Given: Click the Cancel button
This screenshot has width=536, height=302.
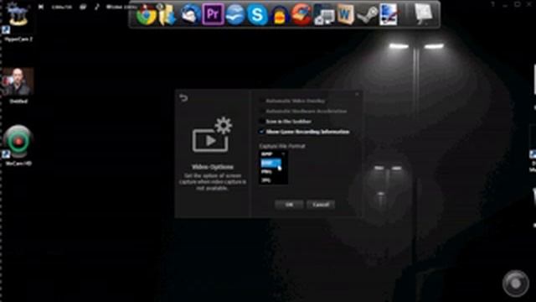Looking at the screenshot, I should [321, 205].
